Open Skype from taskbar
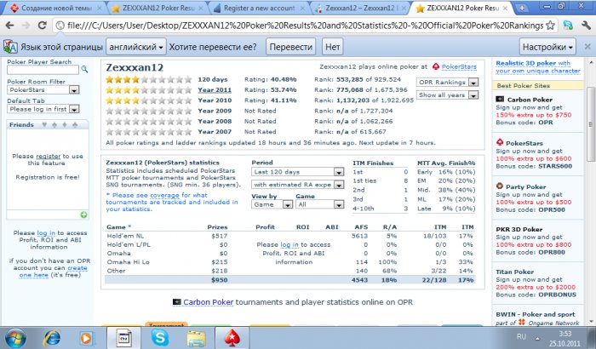The width and height of the screenshot is (596, 349). coord(160,337)
